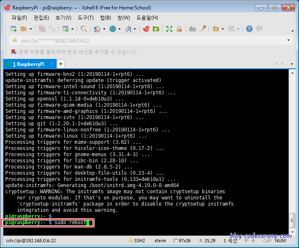Expand the address bar history dropdown
The height and width of the screenshot is (248, 299).
[x=288, y=40]
